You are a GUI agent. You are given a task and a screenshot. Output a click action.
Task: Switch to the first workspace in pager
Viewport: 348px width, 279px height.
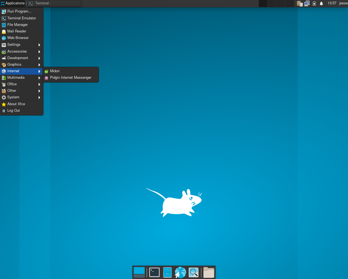tap(263, 4)
